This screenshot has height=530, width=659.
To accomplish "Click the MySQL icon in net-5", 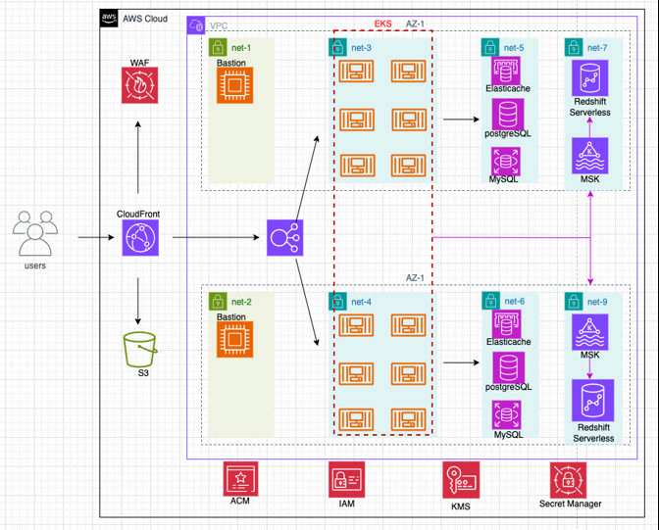I will tap(506, 162).
